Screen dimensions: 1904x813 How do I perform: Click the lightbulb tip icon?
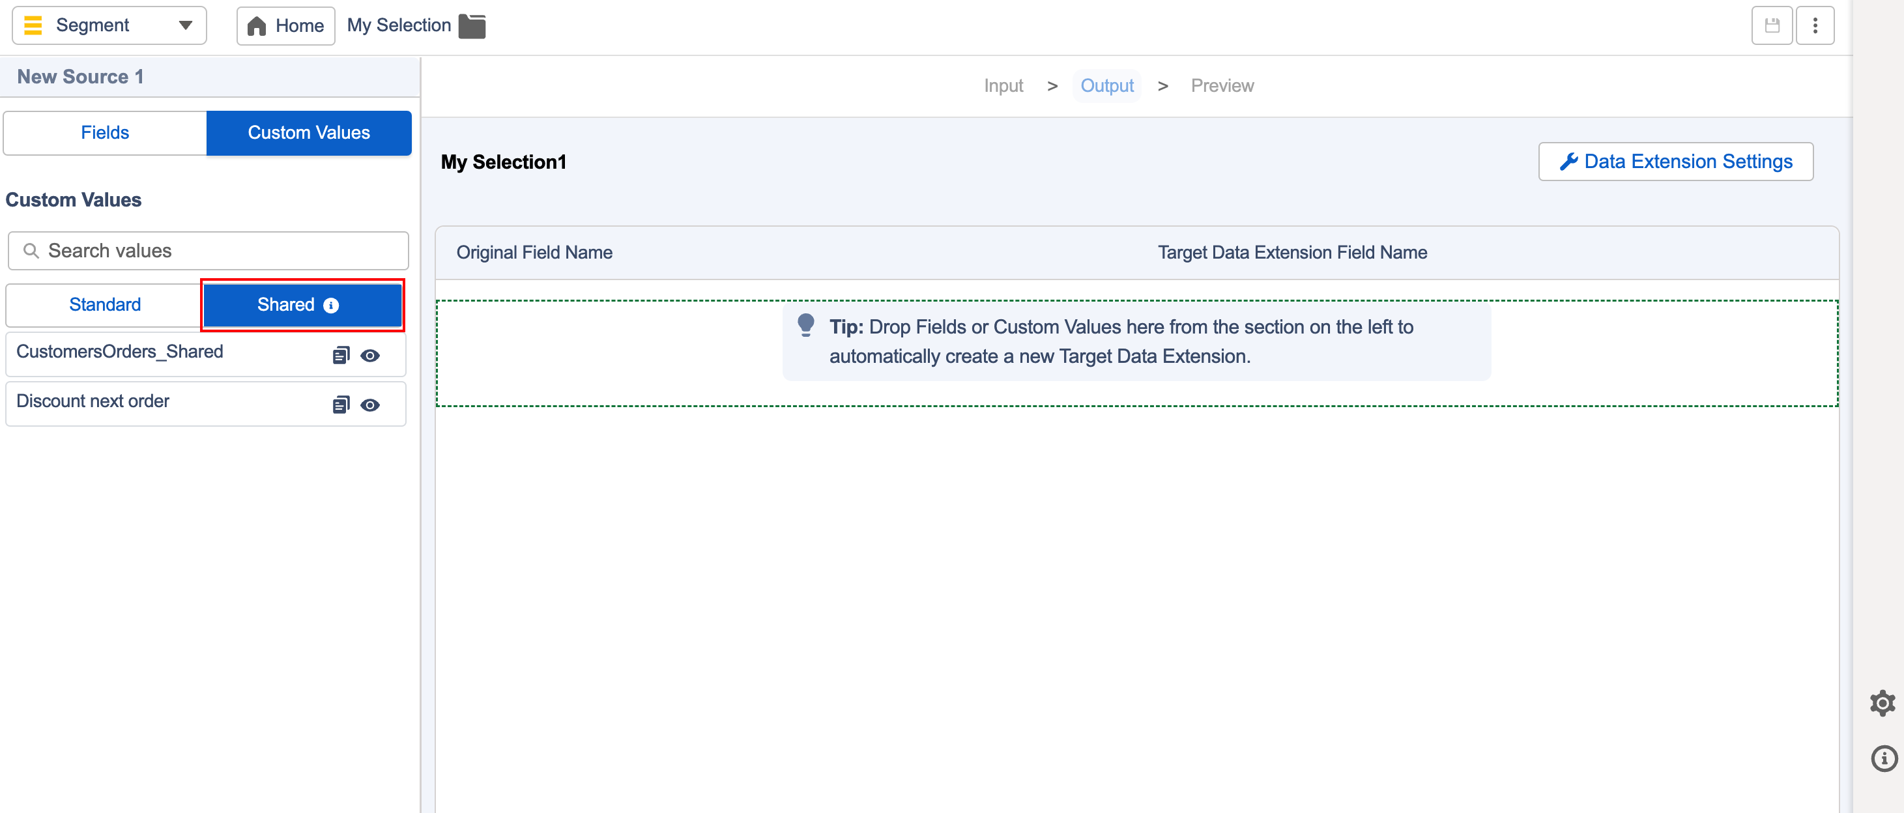pos(805,325)
